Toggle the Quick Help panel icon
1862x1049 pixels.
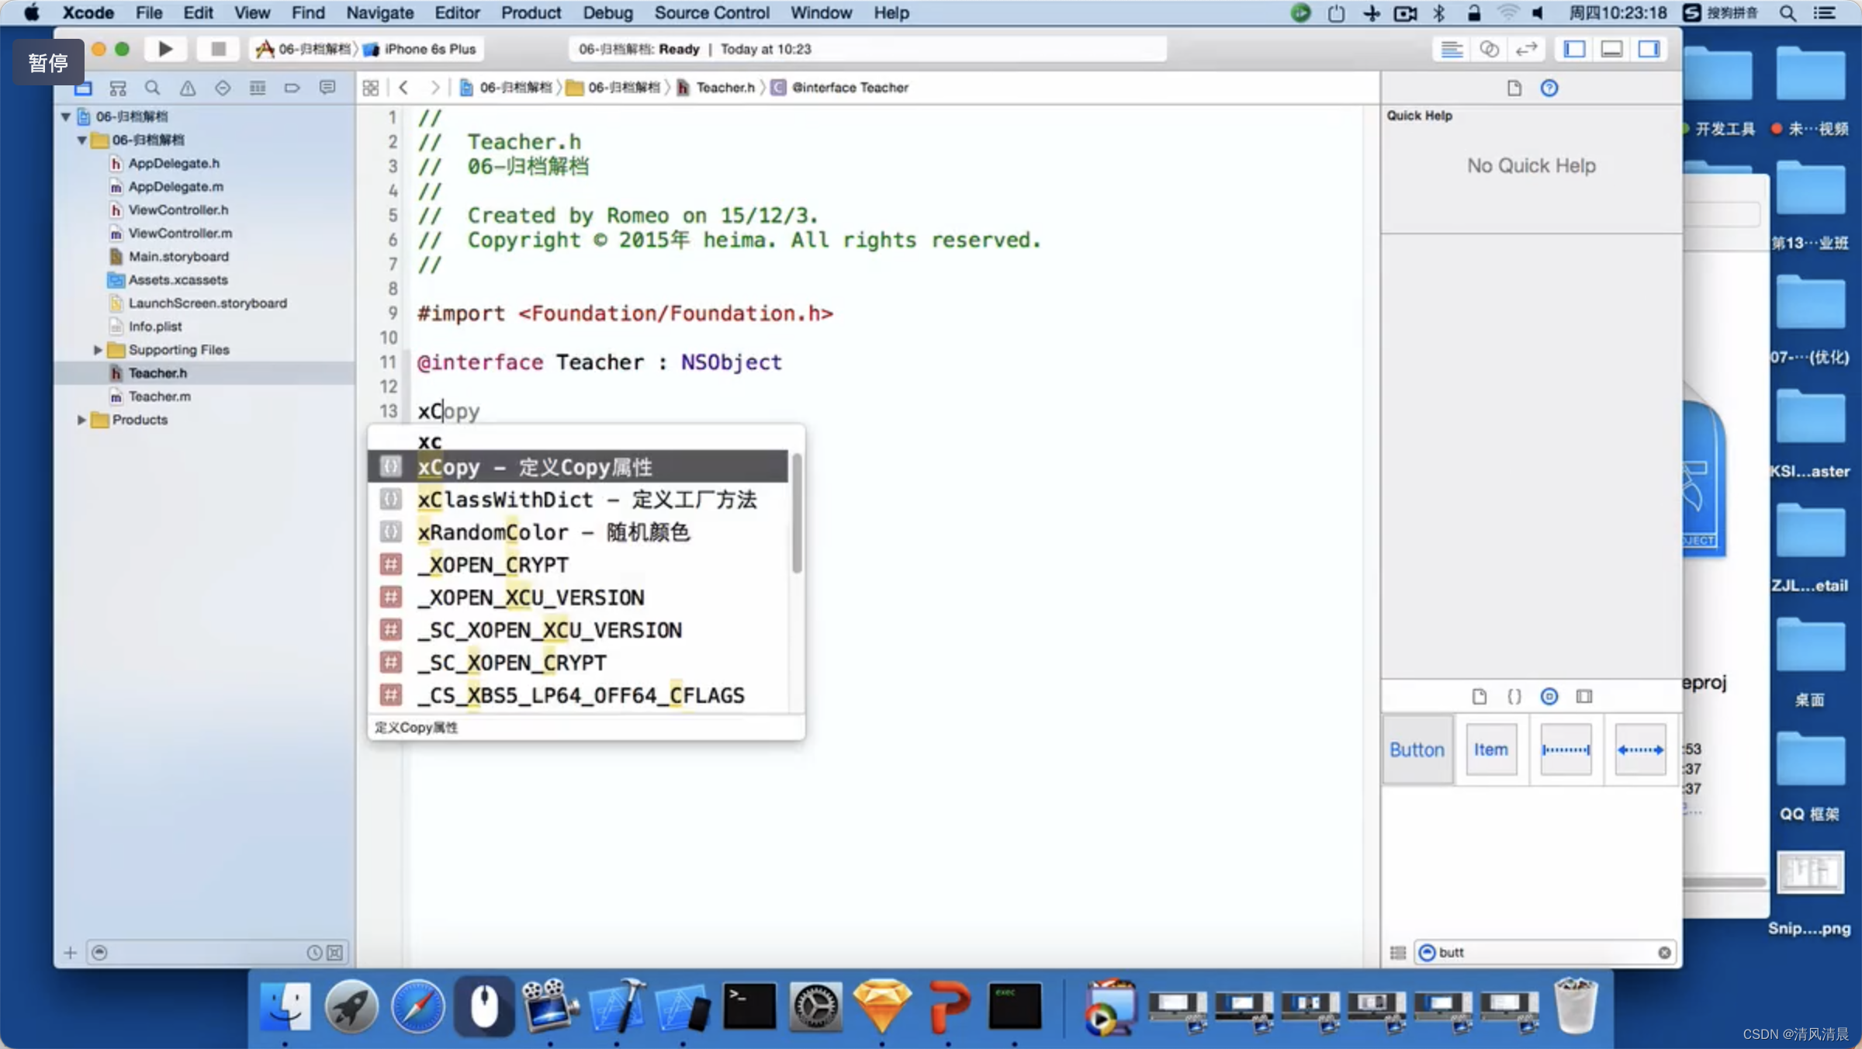point(1549,87)
